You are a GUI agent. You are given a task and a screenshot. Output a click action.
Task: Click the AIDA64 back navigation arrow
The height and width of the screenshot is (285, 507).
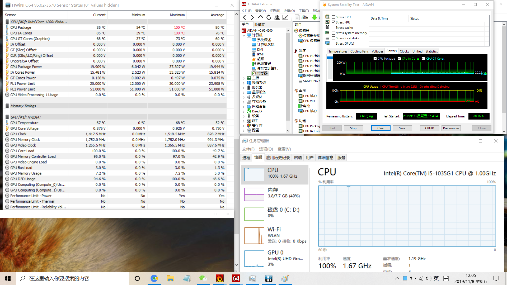(x=245, y=17)
